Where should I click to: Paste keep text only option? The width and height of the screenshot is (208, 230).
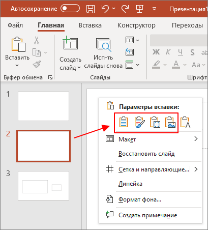tap(185, 122)
